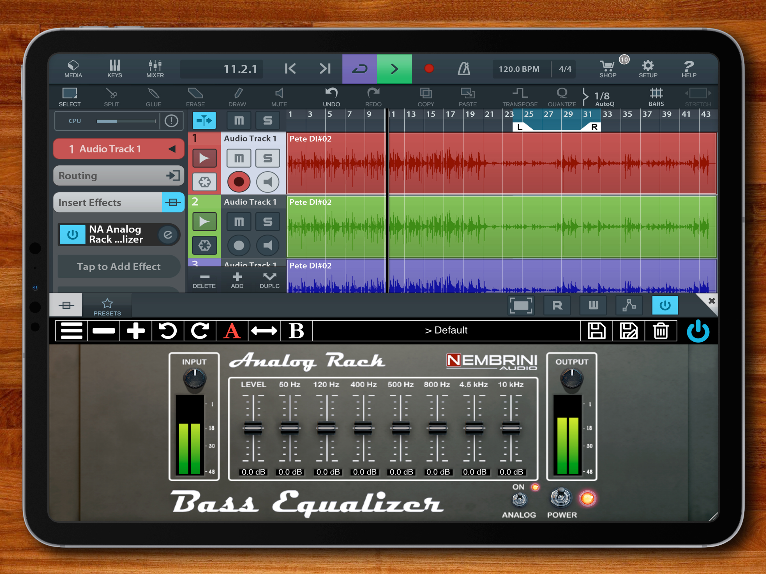This screenshot has width=766, height=574.
Task: Click the 120.0 BPM tempo field
Action: click(519, 69)
